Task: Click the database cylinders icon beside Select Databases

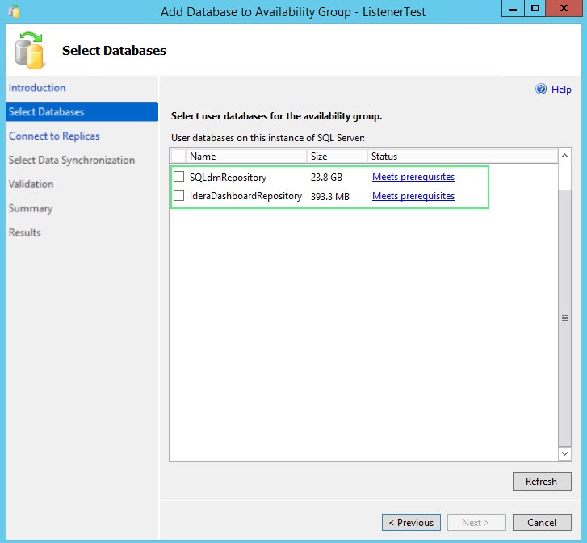Action: coord(29,51)
